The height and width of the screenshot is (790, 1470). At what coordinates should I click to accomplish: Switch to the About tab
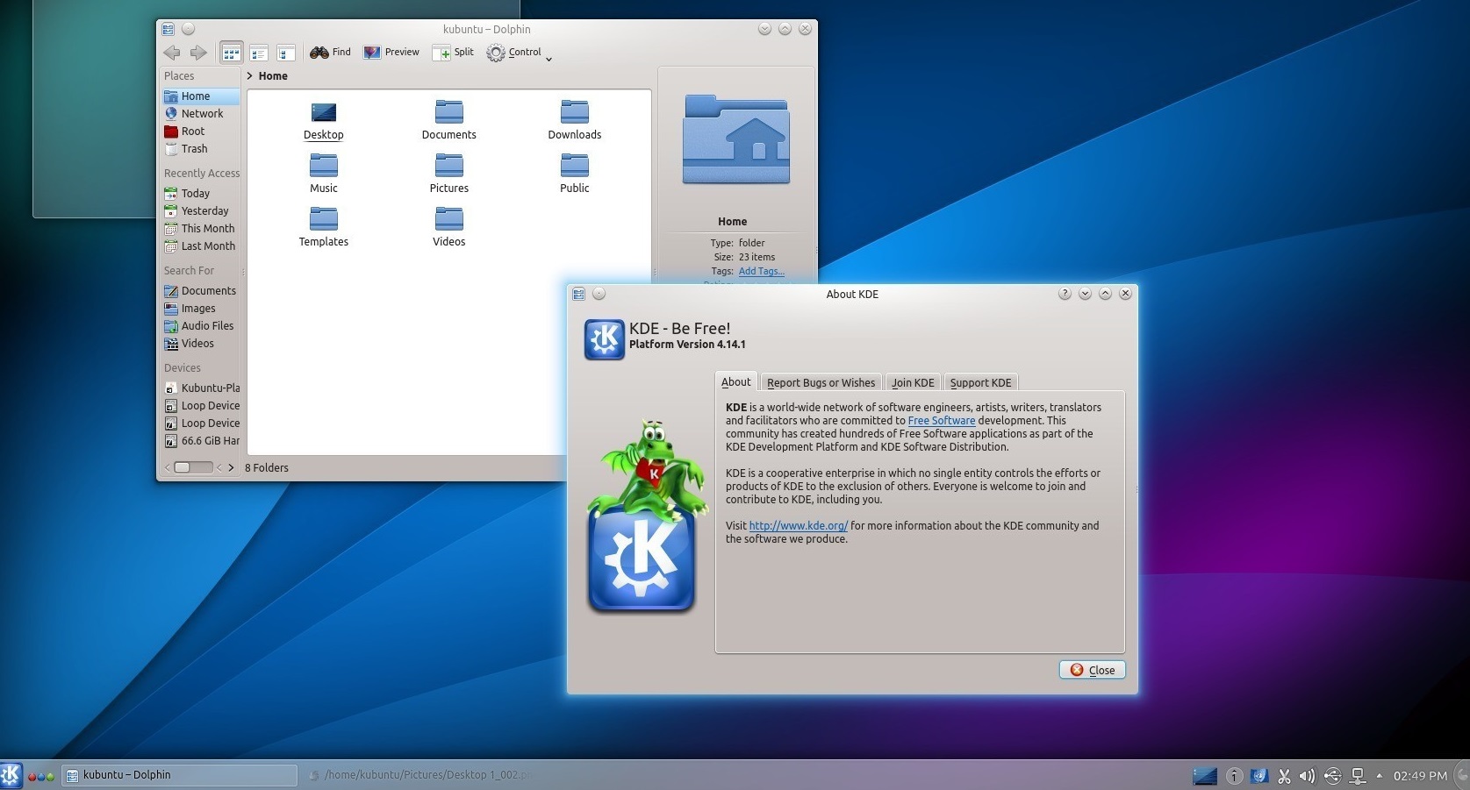pos(735,382)
